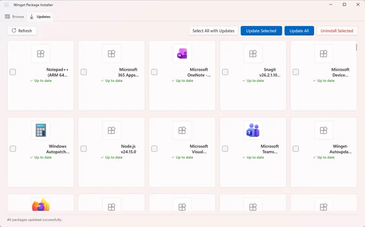Check the Microsoft Device package checkbox
The image size is (365, 227).
tap(296, 72)
